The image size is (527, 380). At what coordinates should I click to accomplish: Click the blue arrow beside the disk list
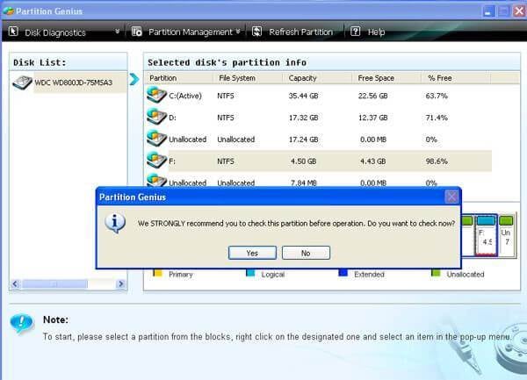click(x=134, y=79)
